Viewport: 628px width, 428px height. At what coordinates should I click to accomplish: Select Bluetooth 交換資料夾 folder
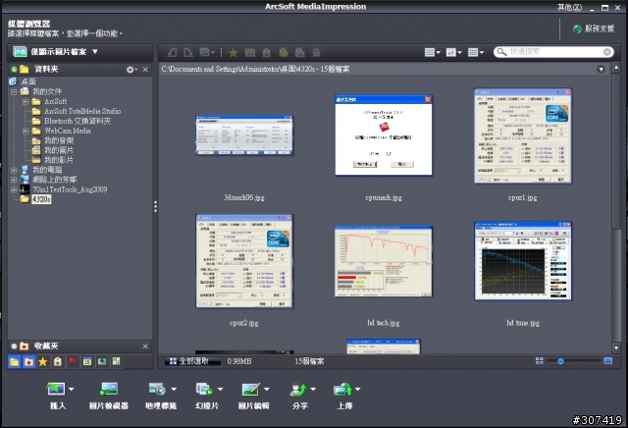[x=78, y=121]
